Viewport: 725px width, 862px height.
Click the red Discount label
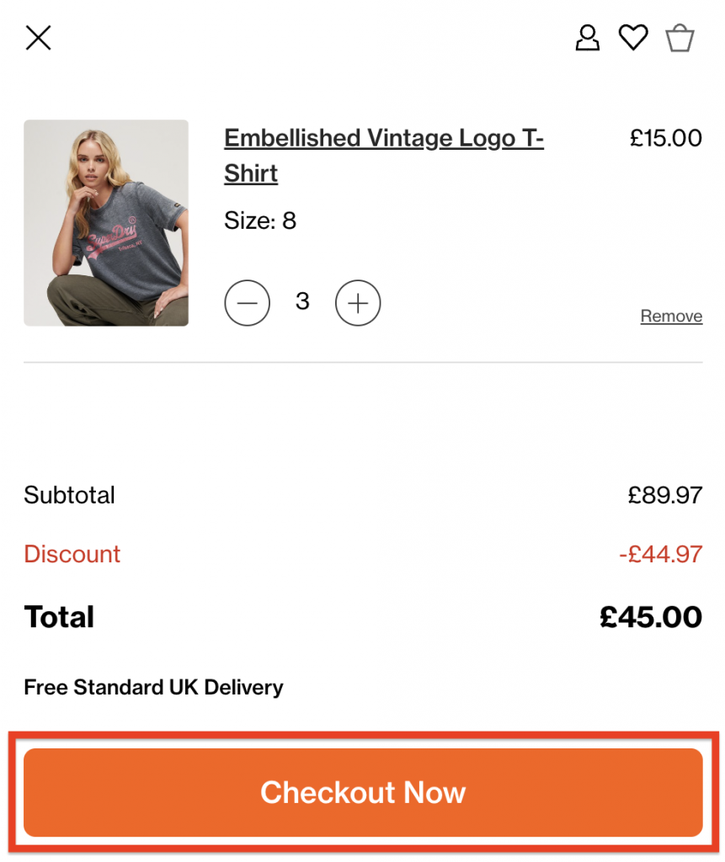72,554
